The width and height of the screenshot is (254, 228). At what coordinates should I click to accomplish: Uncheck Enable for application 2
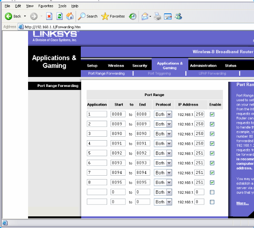212,124
